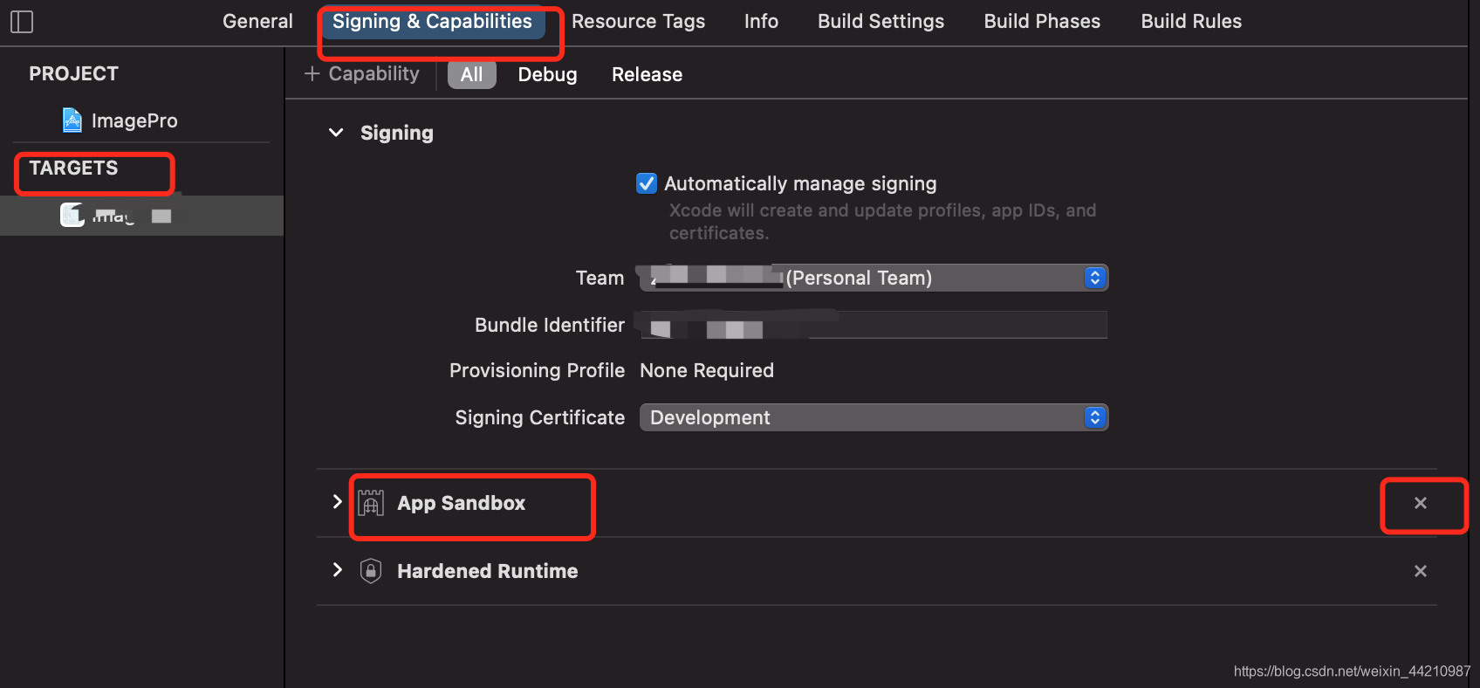
Task: Click the Hardened Runtime shield icon
Action: tap(371, 571)
